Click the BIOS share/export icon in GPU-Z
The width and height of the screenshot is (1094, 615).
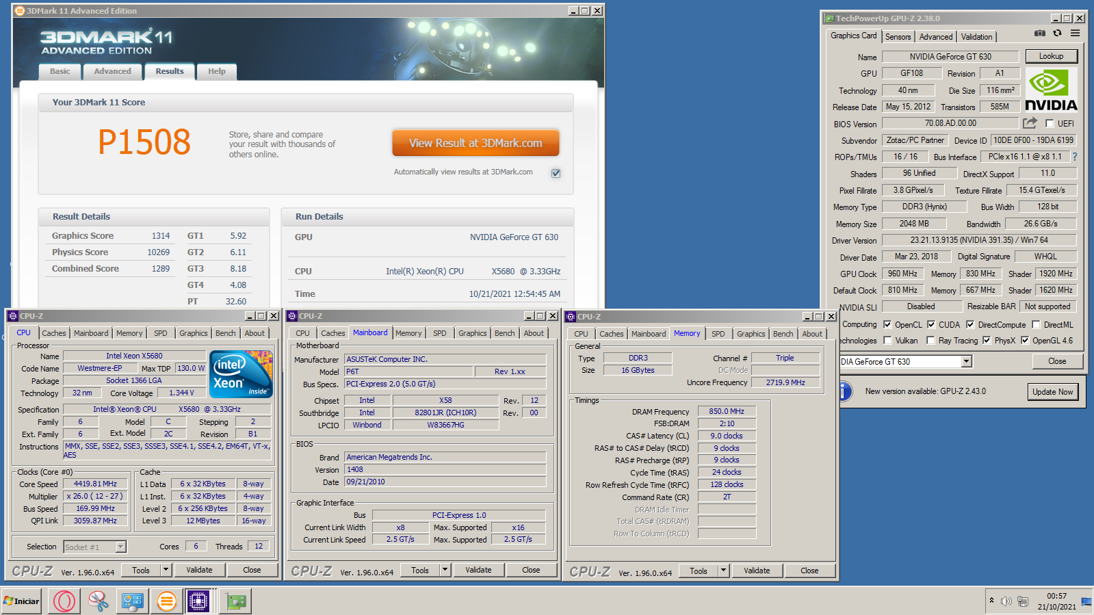1030,123
